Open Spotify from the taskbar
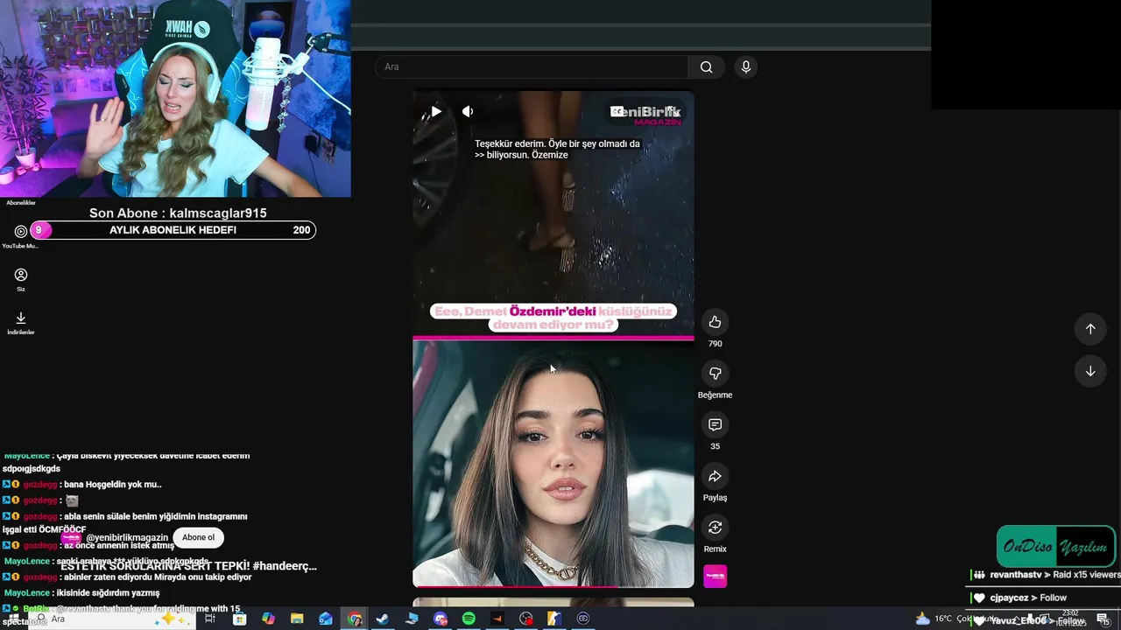1121x630 pixels. point(469,619)
